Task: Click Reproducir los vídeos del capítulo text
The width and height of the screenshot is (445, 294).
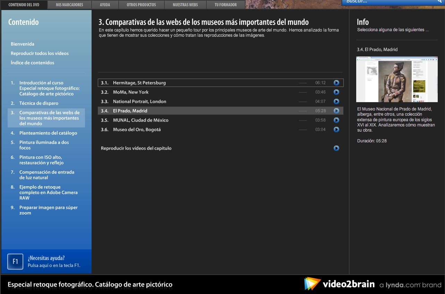Action: (136, 148)
